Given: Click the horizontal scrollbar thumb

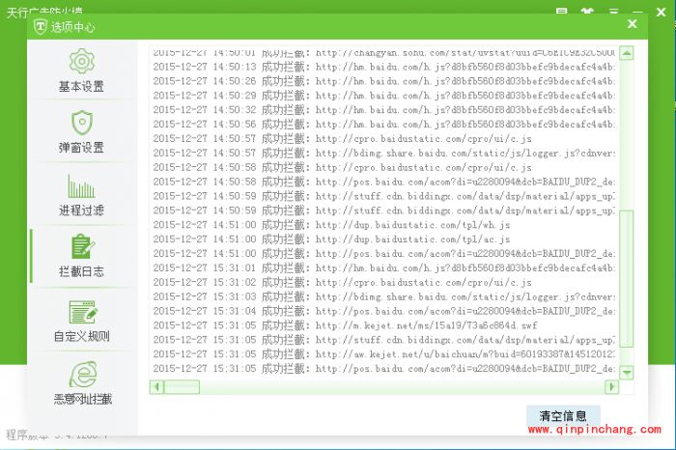Looking at the screenshot, I should pyautogui.click(x=180, y=386).
